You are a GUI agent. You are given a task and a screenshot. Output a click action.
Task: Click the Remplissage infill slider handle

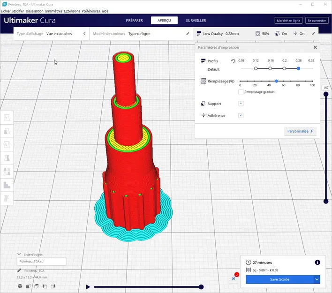click(276, 81)
